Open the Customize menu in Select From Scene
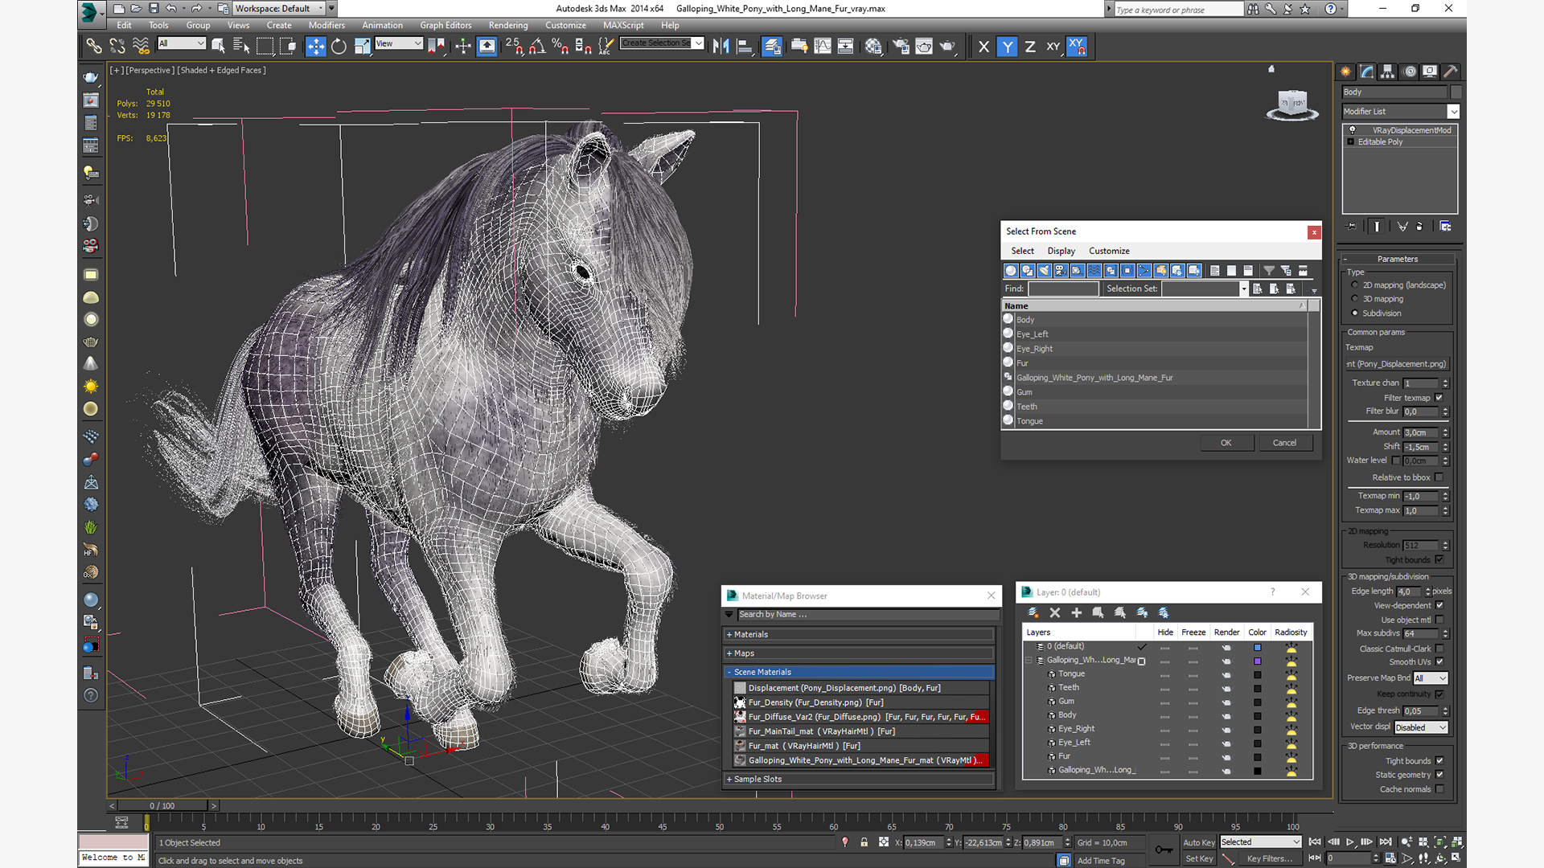The width and height of the screenshot is (1544, 868). (x=1109, y=251)
